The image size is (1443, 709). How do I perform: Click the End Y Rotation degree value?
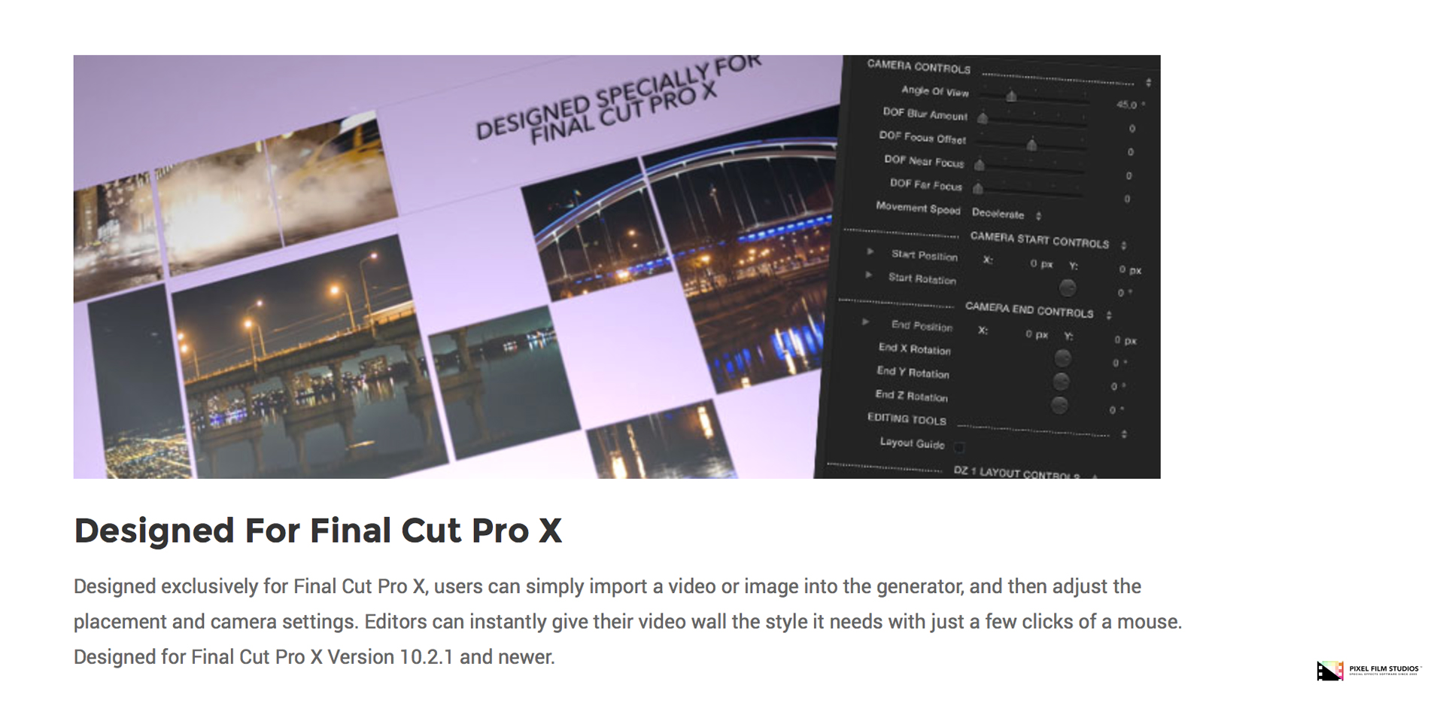[1118, 386]
